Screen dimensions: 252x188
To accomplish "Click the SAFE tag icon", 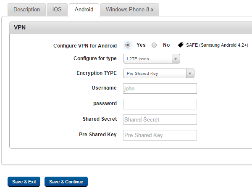I will point(181,45).
